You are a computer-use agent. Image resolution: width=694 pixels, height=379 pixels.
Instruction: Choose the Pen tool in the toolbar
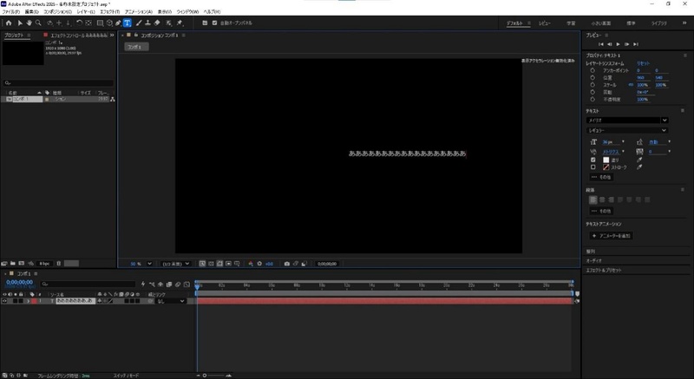coord(118,23)
